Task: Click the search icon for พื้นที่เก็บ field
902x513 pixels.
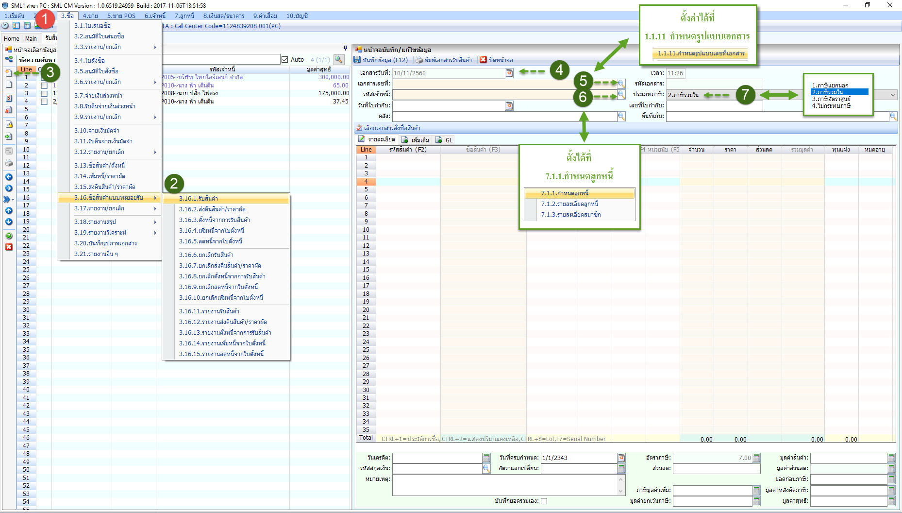Action: 893,116
